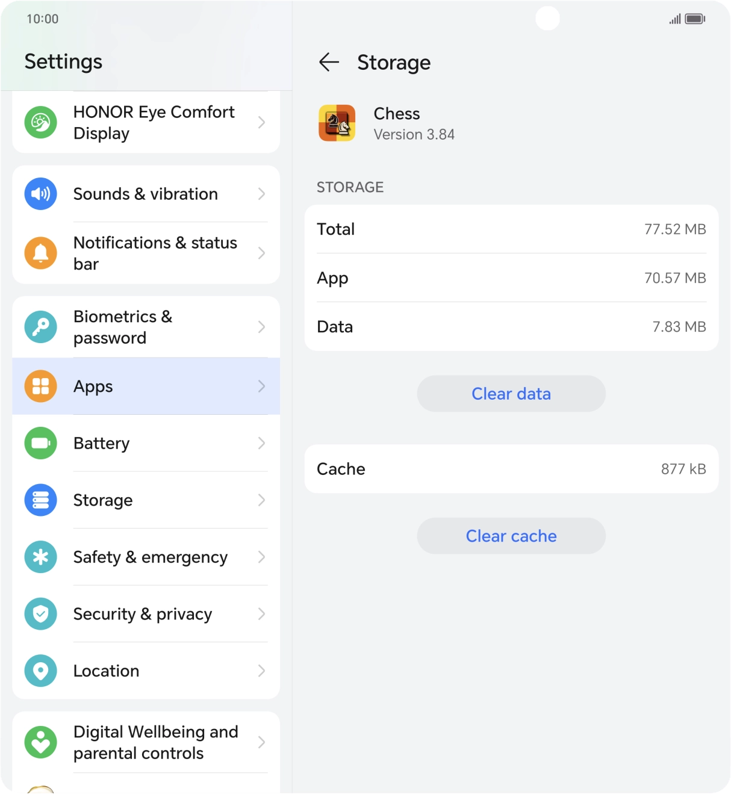
Task: Expand the Apps row chevron
Action: pyautogui.click(x=261, y=386)
